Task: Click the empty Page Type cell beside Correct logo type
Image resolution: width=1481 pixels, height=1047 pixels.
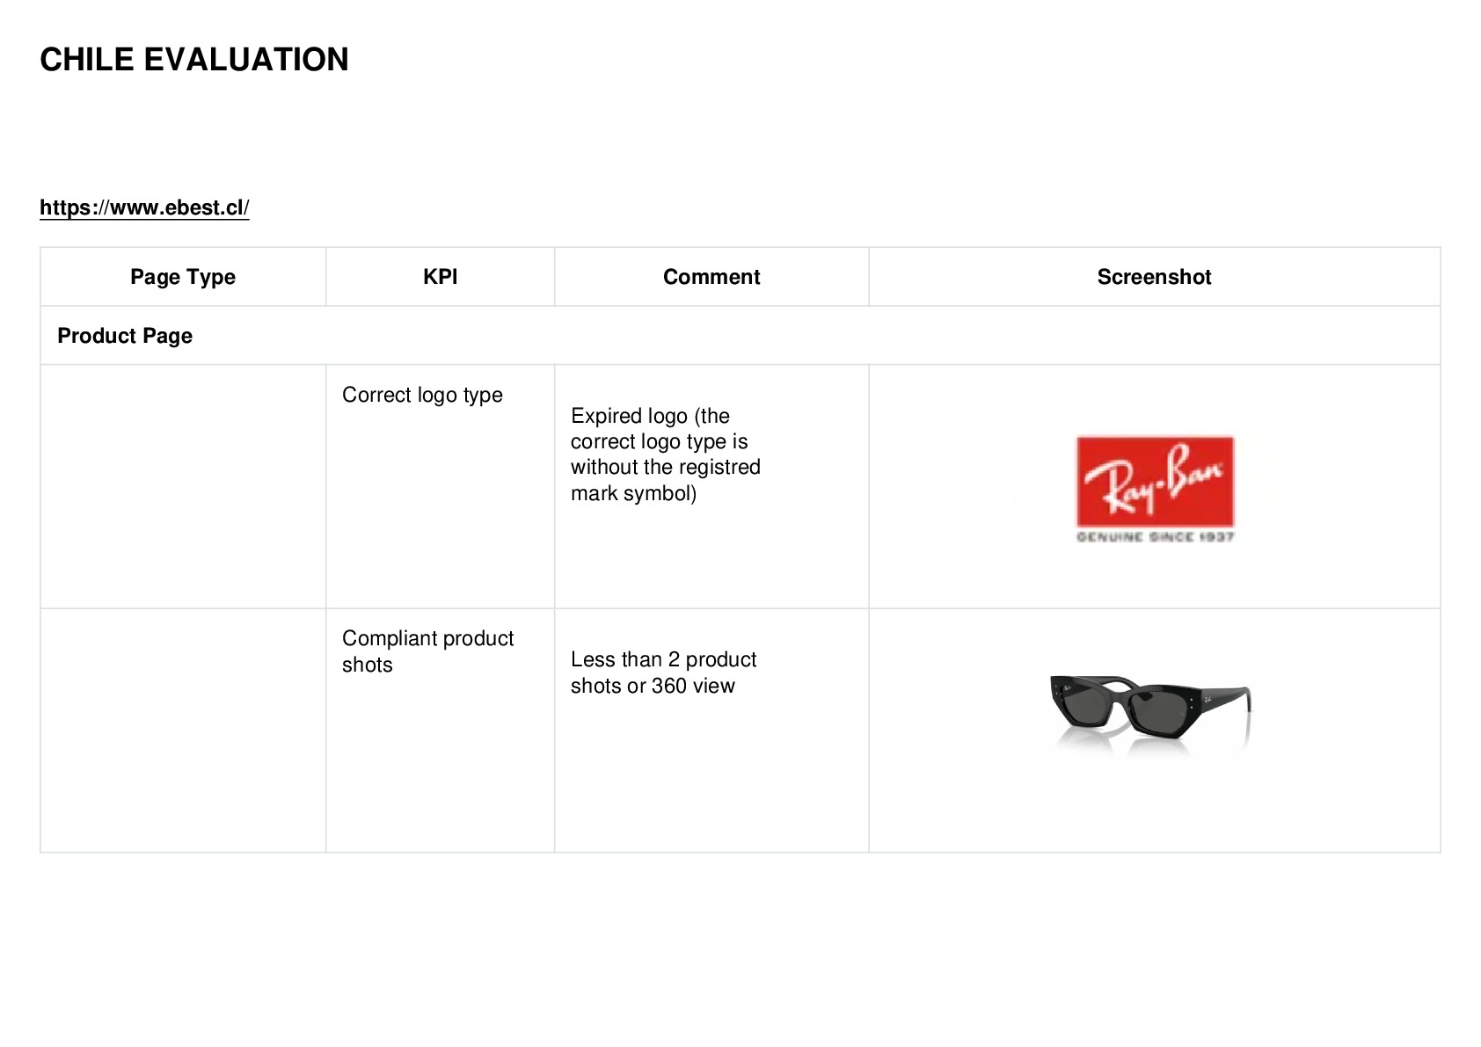Action: click(183, 486)
